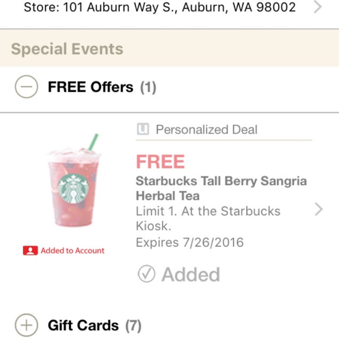Toggle the Added checkmark circle
This screenshot has height=339, width=339.
point(146,274)
